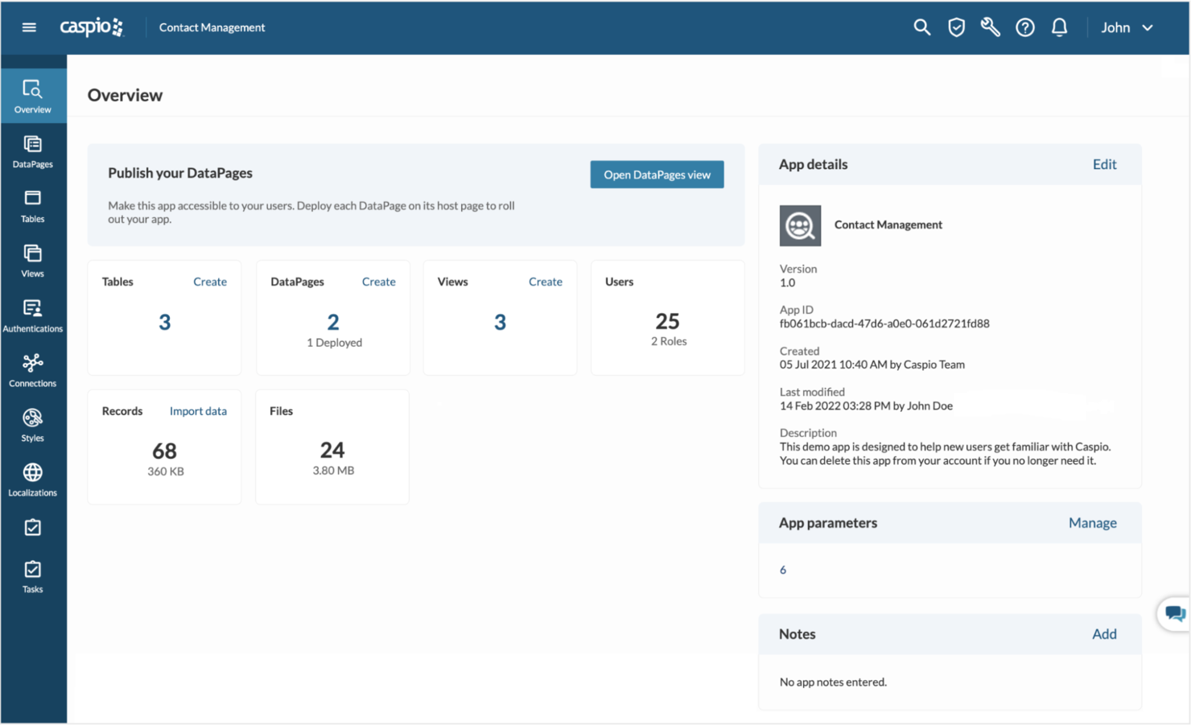Screen dimensions: 1191x725
Task: Check notifications via the bell icon
Action: 1060,27
